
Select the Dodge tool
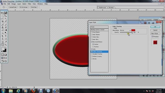(x=6, y=33)
